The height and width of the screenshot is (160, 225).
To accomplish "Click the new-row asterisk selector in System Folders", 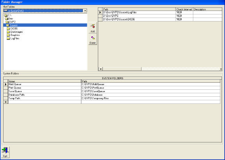I will (6, 102).
